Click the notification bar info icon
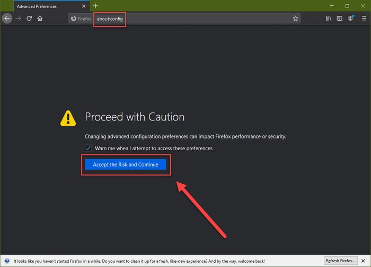 7,261
